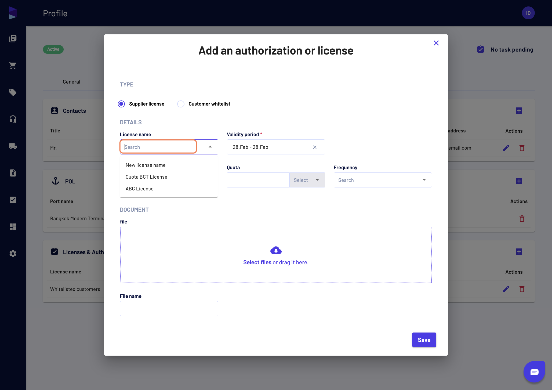The height and width of the screenshot is (390, 552).
Task: Open the documents library sidebar icon
Action: [x=13, y=39]
